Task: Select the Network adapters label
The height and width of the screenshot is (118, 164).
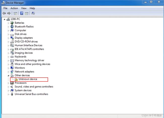Action: click(24, 72)
